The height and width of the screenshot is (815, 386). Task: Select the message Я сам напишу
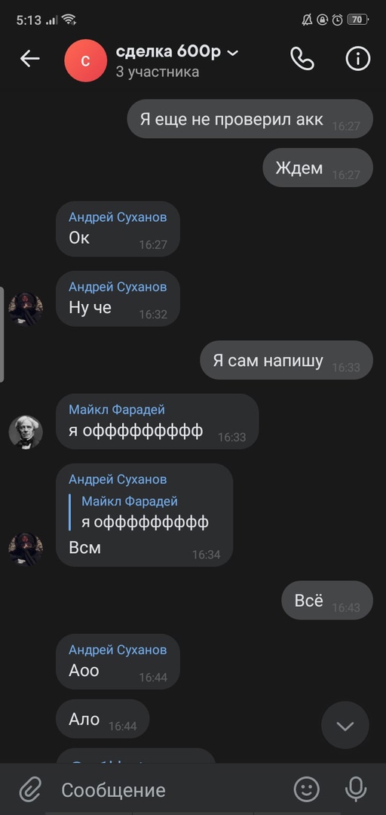click(x=286, y=360)
